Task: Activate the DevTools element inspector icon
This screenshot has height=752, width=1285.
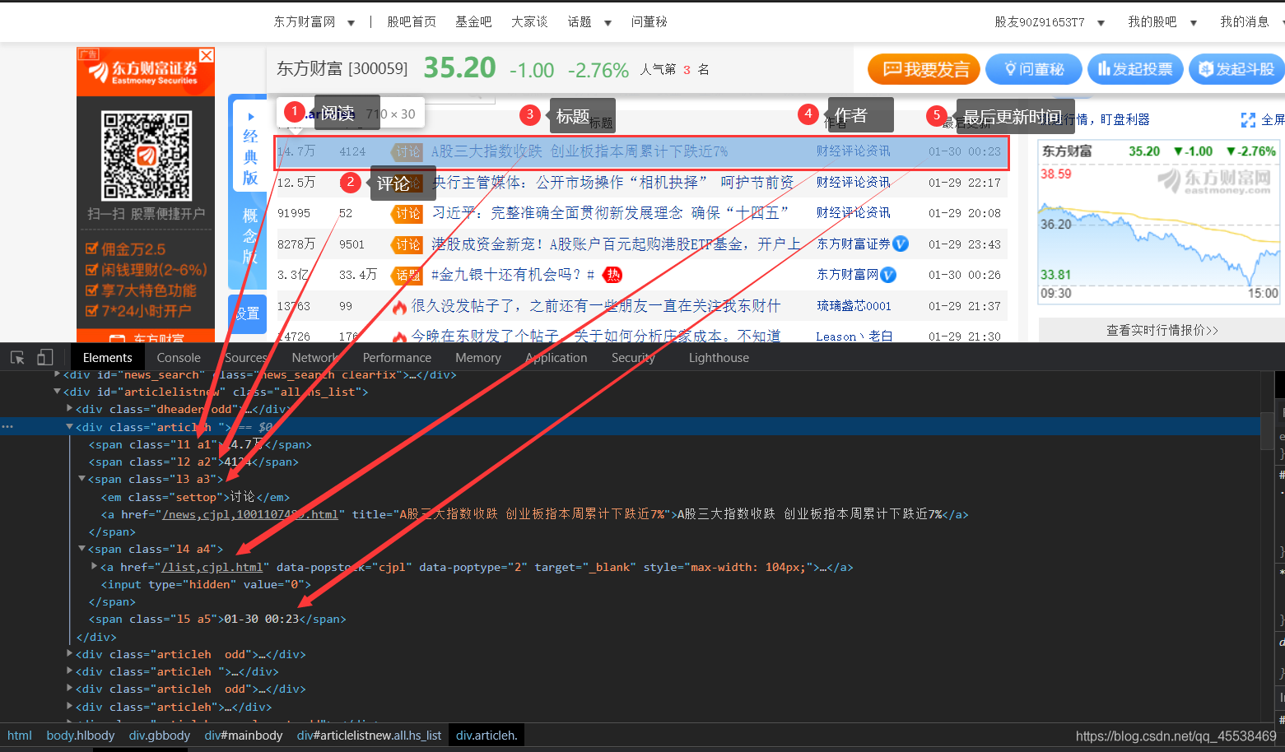Action: pyautogui.click(x=17, y=358)
